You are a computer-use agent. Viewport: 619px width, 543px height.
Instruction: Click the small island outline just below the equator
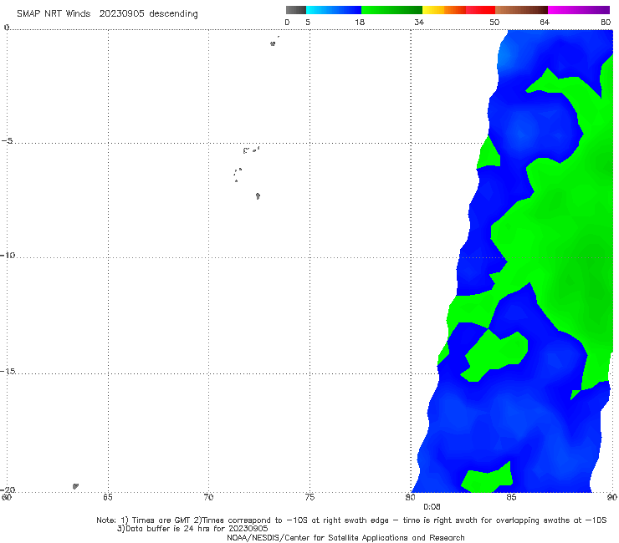(273, 43)
